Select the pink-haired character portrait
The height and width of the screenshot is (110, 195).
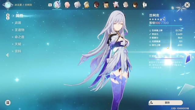pos(67,5)
